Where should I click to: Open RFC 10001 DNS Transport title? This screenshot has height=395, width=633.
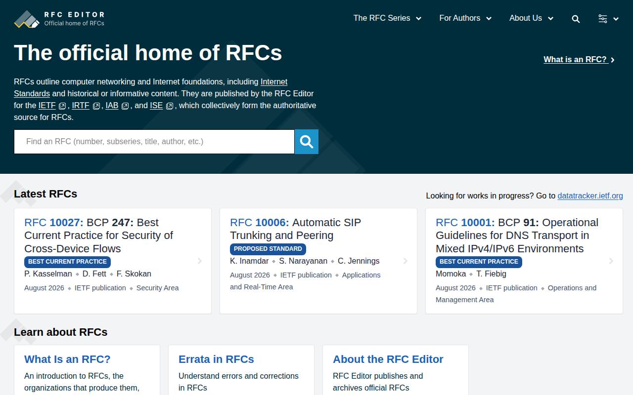coord(517,236)
